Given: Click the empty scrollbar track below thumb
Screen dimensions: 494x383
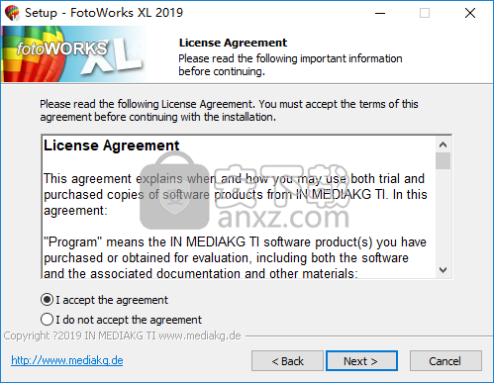Looking at the screenshot, I should (443, 216).
